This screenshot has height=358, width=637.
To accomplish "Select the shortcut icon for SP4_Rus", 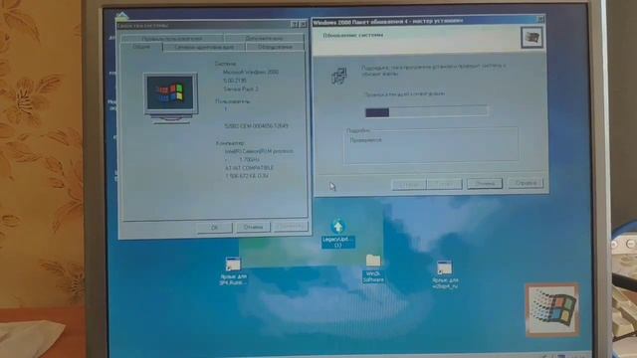I will coord(233,271).
